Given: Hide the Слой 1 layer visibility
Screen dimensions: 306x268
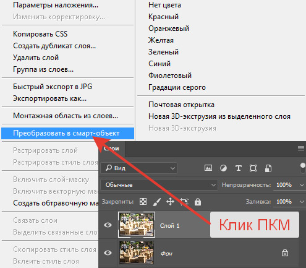Looking at the screenshot, I should pos(108,225).
